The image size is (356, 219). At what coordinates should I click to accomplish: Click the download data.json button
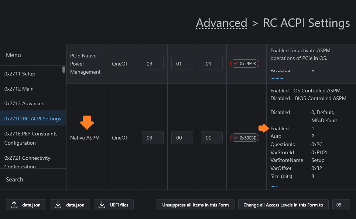point(70,205)
